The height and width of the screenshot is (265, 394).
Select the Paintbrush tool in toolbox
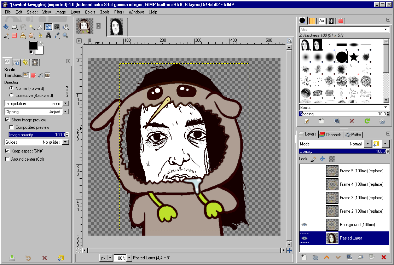click(6, 35)
